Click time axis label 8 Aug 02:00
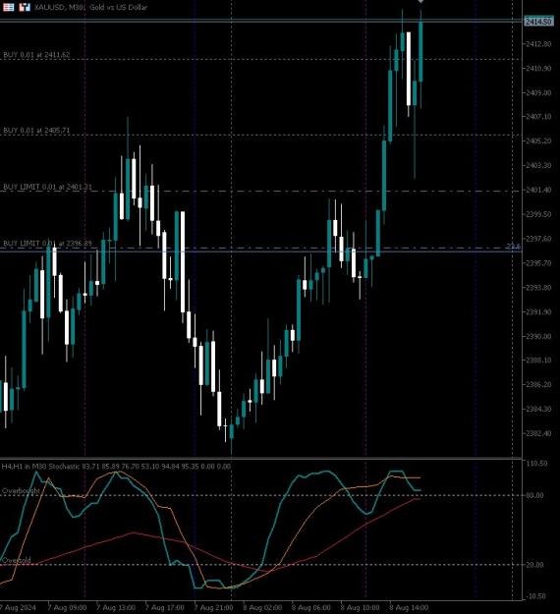This screenshot has height=614, width=560. (x=262, y=608)
